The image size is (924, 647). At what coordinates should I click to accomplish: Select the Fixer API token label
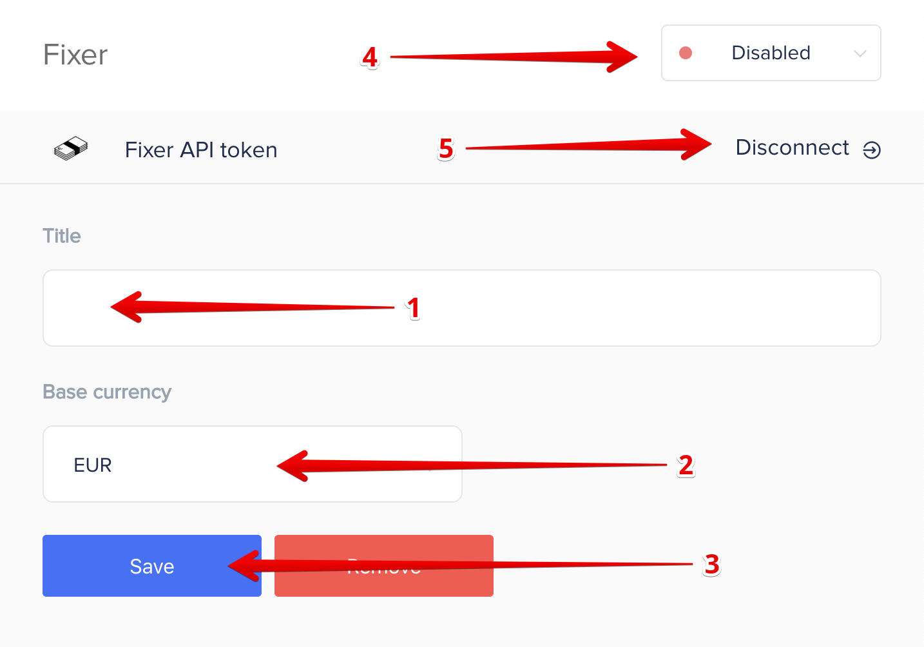click(201, 150)
